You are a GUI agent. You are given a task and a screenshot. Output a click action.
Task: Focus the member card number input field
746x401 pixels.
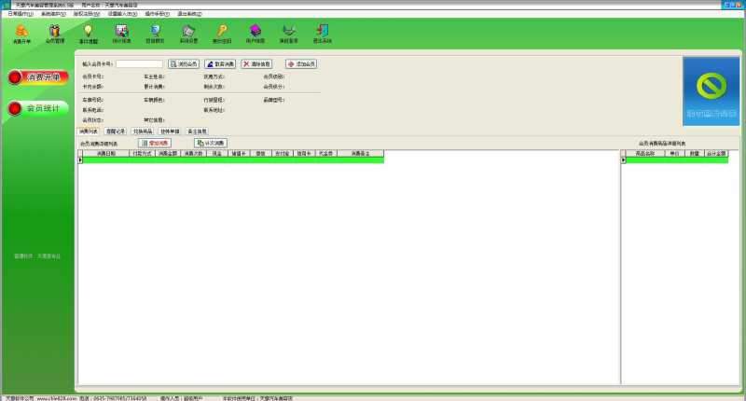coord(139,63)
